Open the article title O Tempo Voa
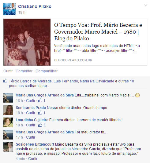The height and width of the screenshot is (163, 150). coord(98,32)
